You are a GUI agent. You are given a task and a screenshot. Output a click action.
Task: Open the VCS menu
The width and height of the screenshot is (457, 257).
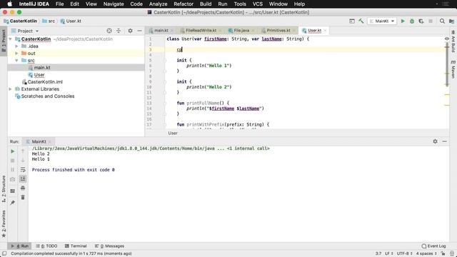tap(257, 4)
